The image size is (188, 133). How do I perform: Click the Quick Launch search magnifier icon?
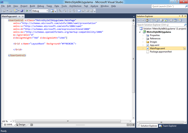[186, 6]
